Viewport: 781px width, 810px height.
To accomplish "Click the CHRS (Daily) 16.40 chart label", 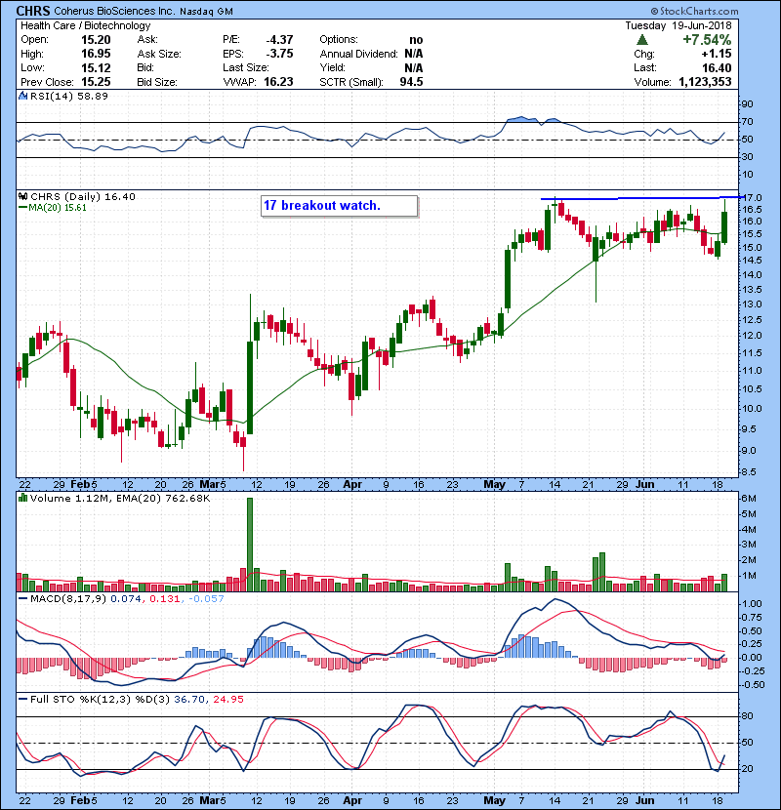I will [x=83, y=197].
